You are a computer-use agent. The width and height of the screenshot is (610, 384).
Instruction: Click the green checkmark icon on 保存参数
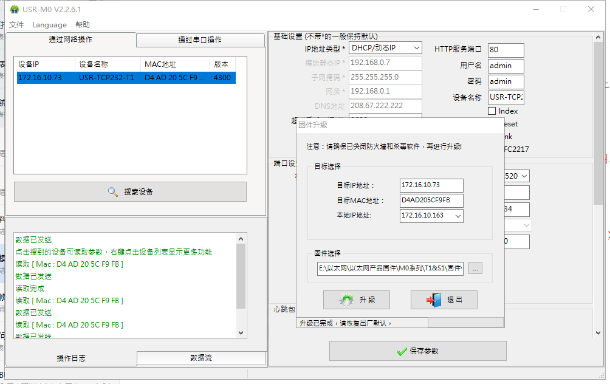pyautogui.click(x=401, y=351)
